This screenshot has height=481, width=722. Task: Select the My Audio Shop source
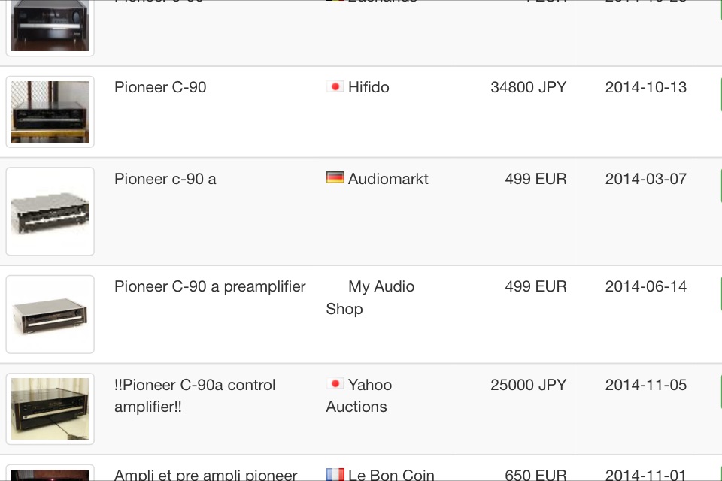coord(370,298)
